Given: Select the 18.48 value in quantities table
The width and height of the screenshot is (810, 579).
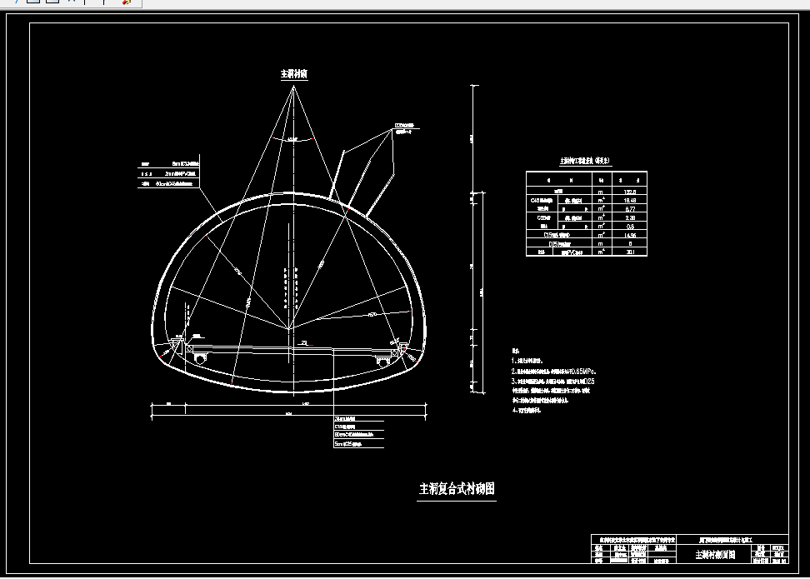Looking at the screenshot, I should [x=630, y=201].
